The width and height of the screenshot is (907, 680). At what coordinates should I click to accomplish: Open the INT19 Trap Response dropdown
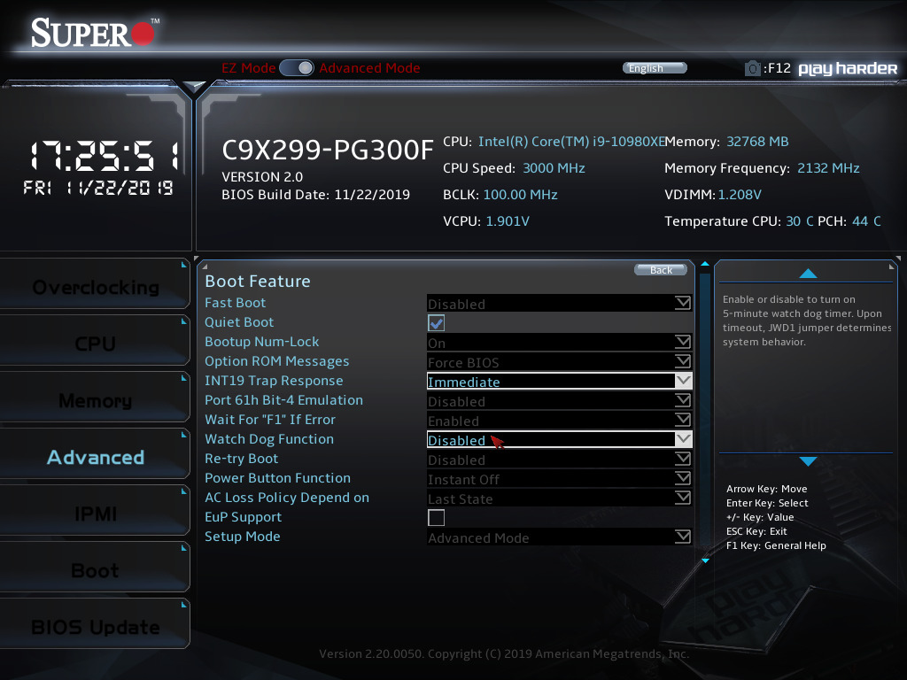point(560,381)
